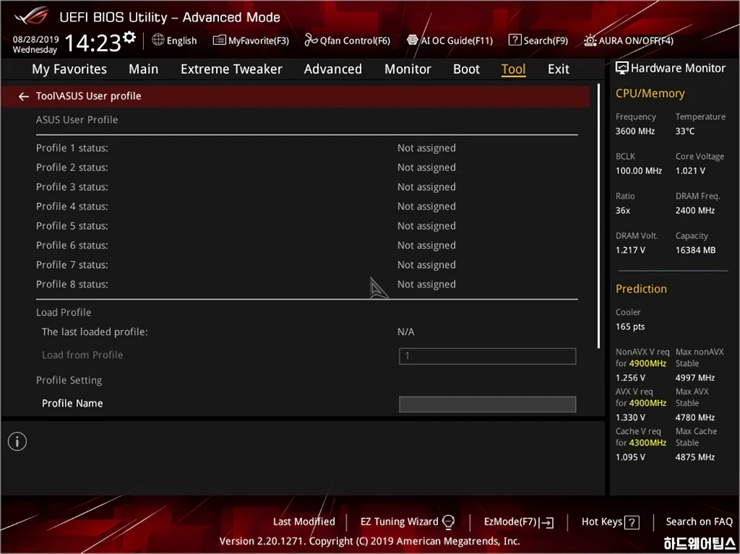
Task: Click the 3600 MHz frequency value
Action: tap(634, 131)
